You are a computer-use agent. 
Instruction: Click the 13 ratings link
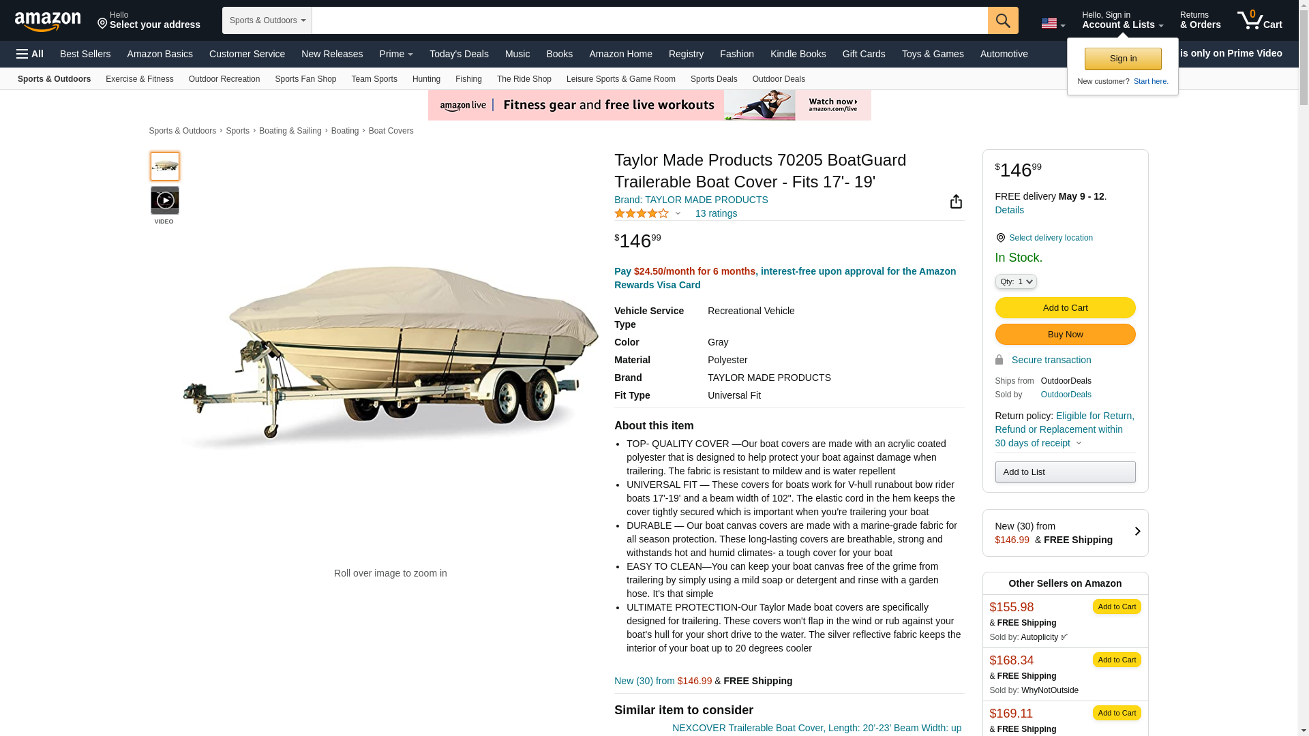click(716, 213)
